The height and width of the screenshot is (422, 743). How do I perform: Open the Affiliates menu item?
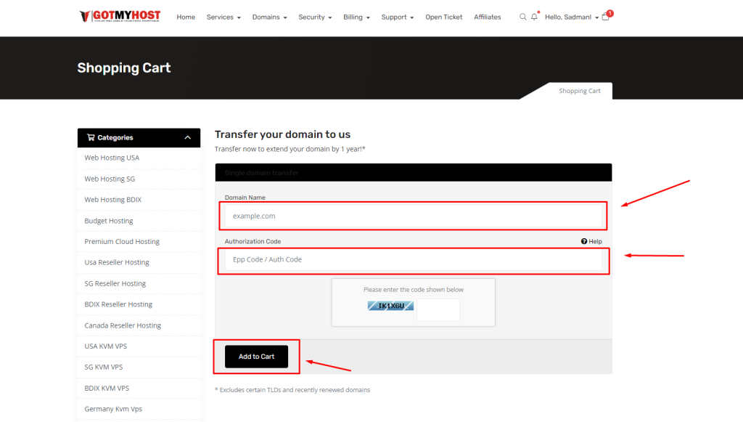[x=487, y=17]
